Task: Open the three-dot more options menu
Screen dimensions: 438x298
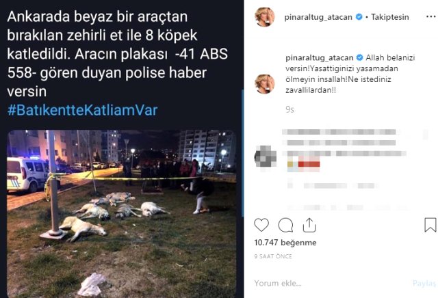Action: point(431,16)
